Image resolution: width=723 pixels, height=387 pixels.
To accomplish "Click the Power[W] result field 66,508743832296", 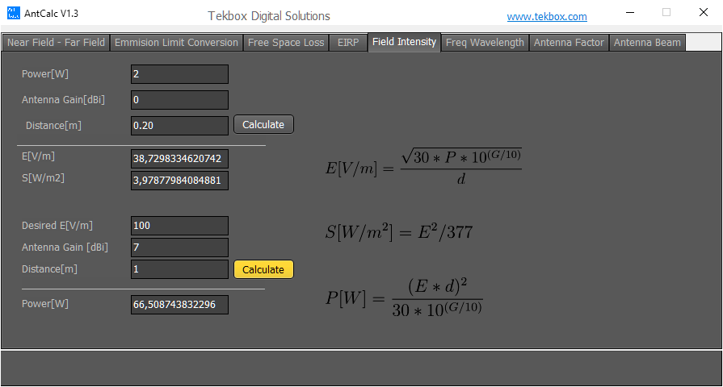I will (x=179, y=305).
